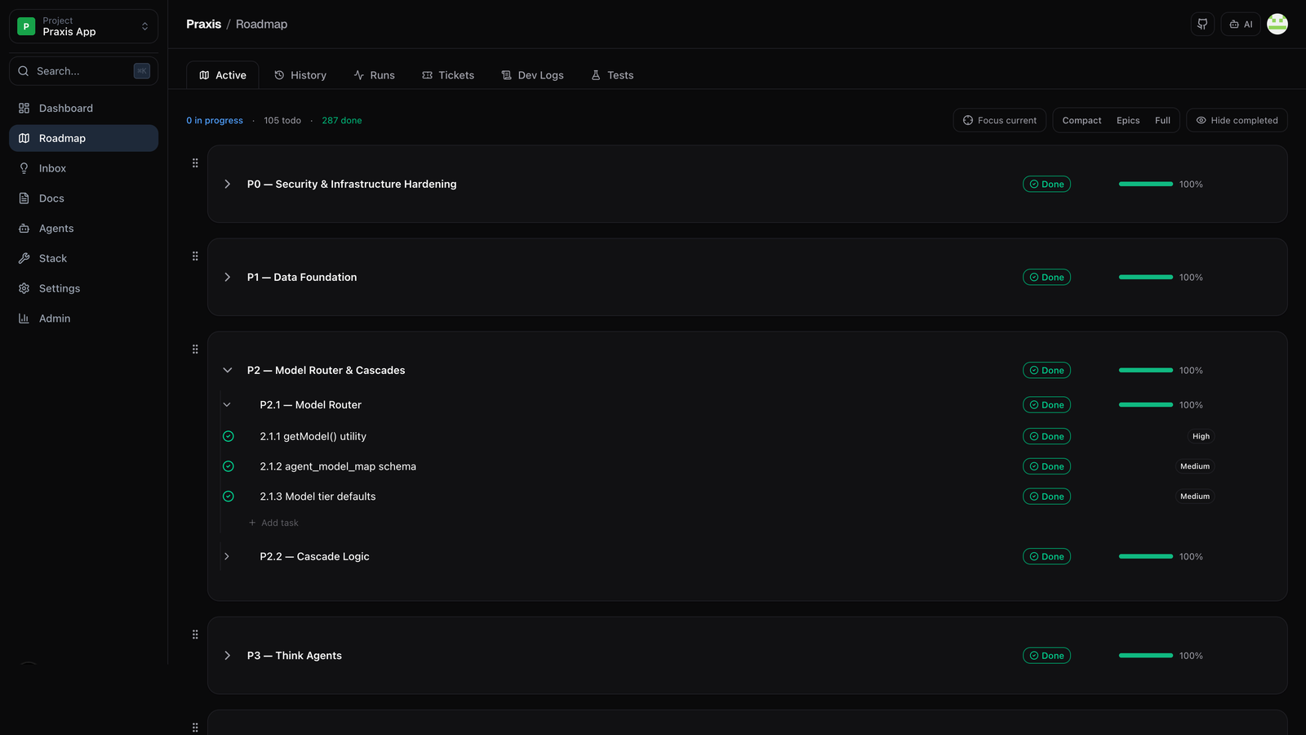Image resolution: width=1306 pixels, height=735 pixels.
Task: Open the Agents section from the sidebar
Action: tap(55, 228)
